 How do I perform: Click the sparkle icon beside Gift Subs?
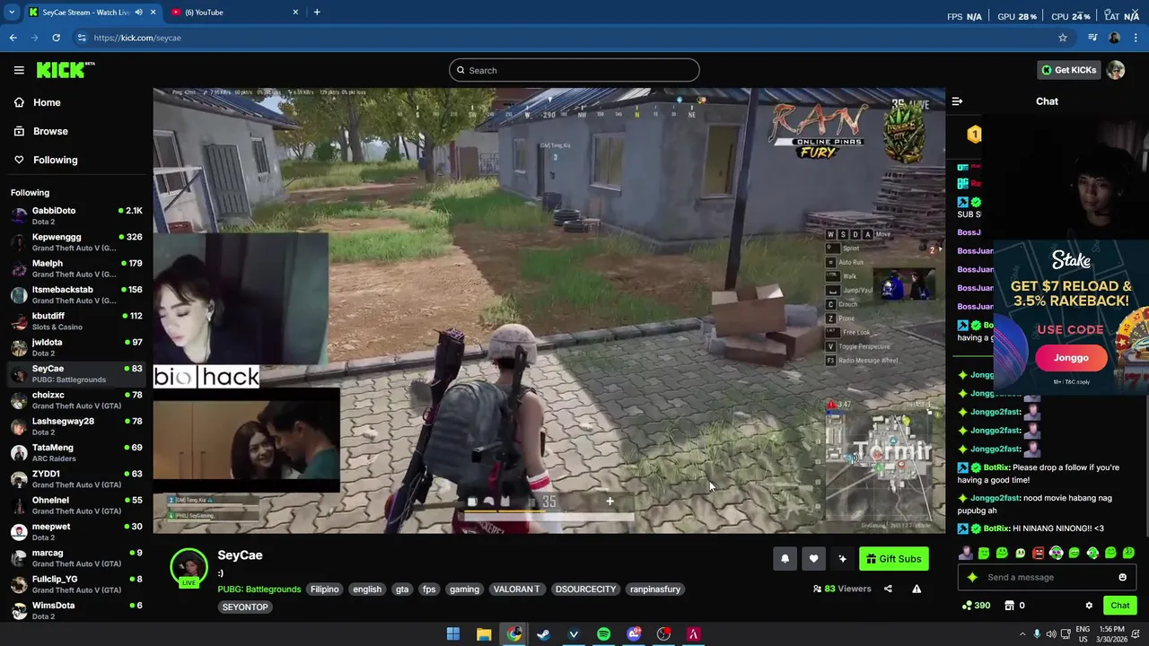click(842, 559)
